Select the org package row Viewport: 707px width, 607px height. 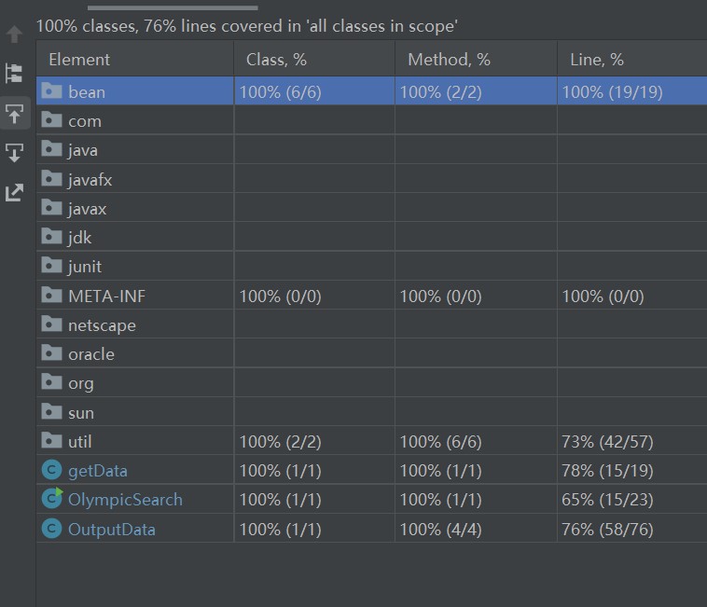click(x=371, y=382)
